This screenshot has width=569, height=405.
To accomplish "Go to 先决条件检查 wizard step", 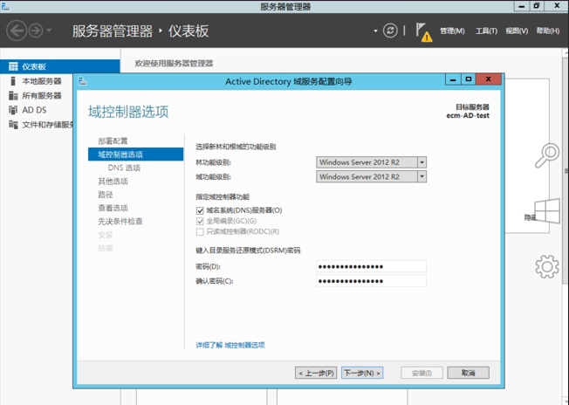I will (x=120, y=222).
